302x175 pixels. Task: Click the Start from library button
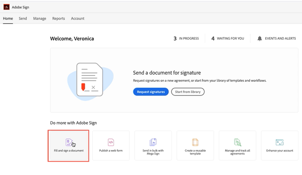[x=187, y=92]
